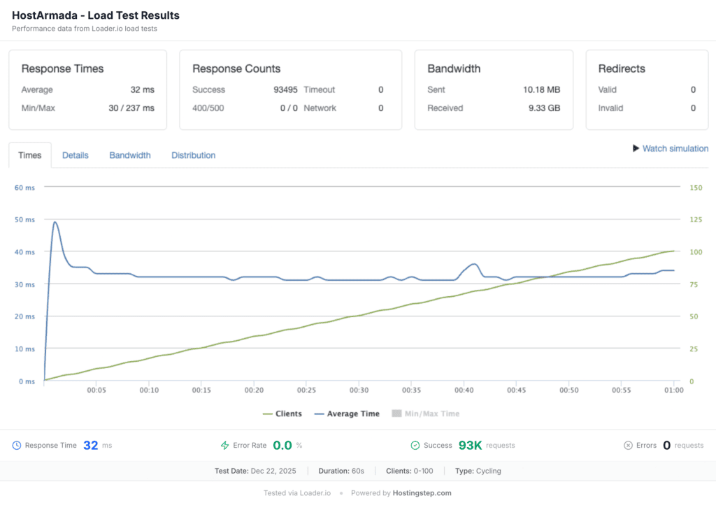This screenshot has width=716, height=505.
Task: Click the clock icon next to Response Time
Action: tap(17, 446)
